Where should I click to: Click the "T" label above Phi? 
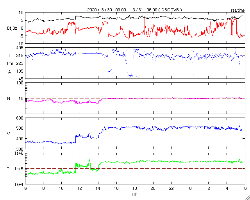coord(9,55)
